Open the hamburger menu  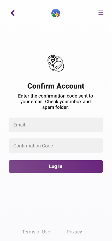(x=100, y=13)
